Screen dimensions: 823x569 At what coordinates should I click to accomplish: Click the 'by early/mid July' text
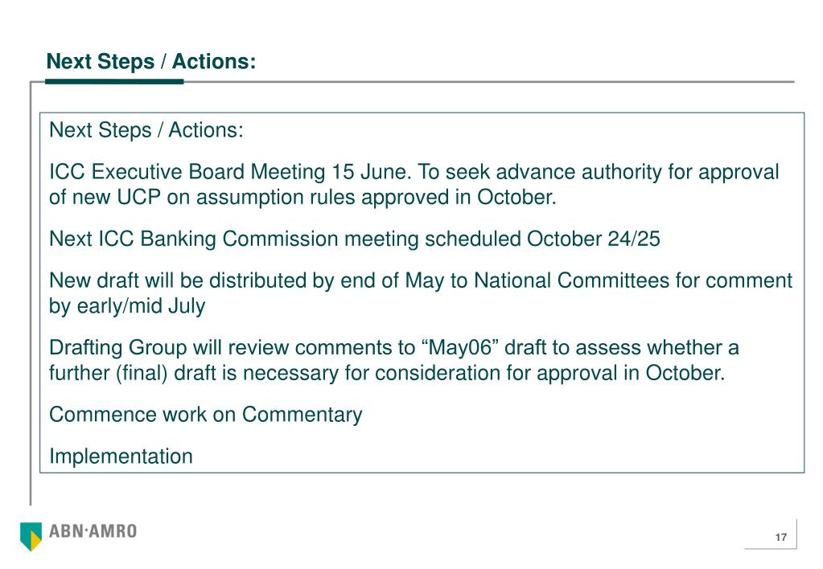[127, 306]
